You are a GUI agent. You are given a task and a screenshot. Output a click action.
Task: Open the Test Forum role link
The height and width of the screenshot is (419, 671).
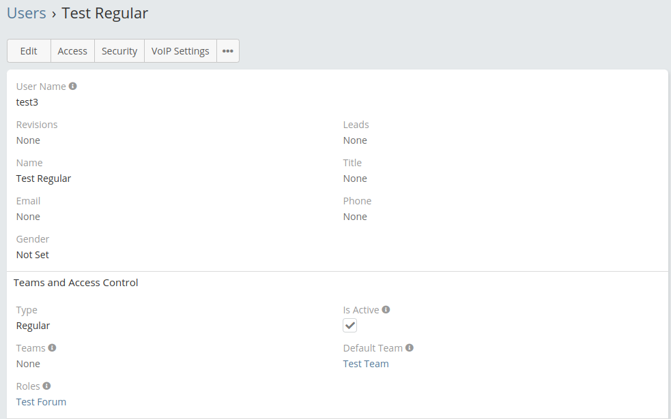pos(41,402)
